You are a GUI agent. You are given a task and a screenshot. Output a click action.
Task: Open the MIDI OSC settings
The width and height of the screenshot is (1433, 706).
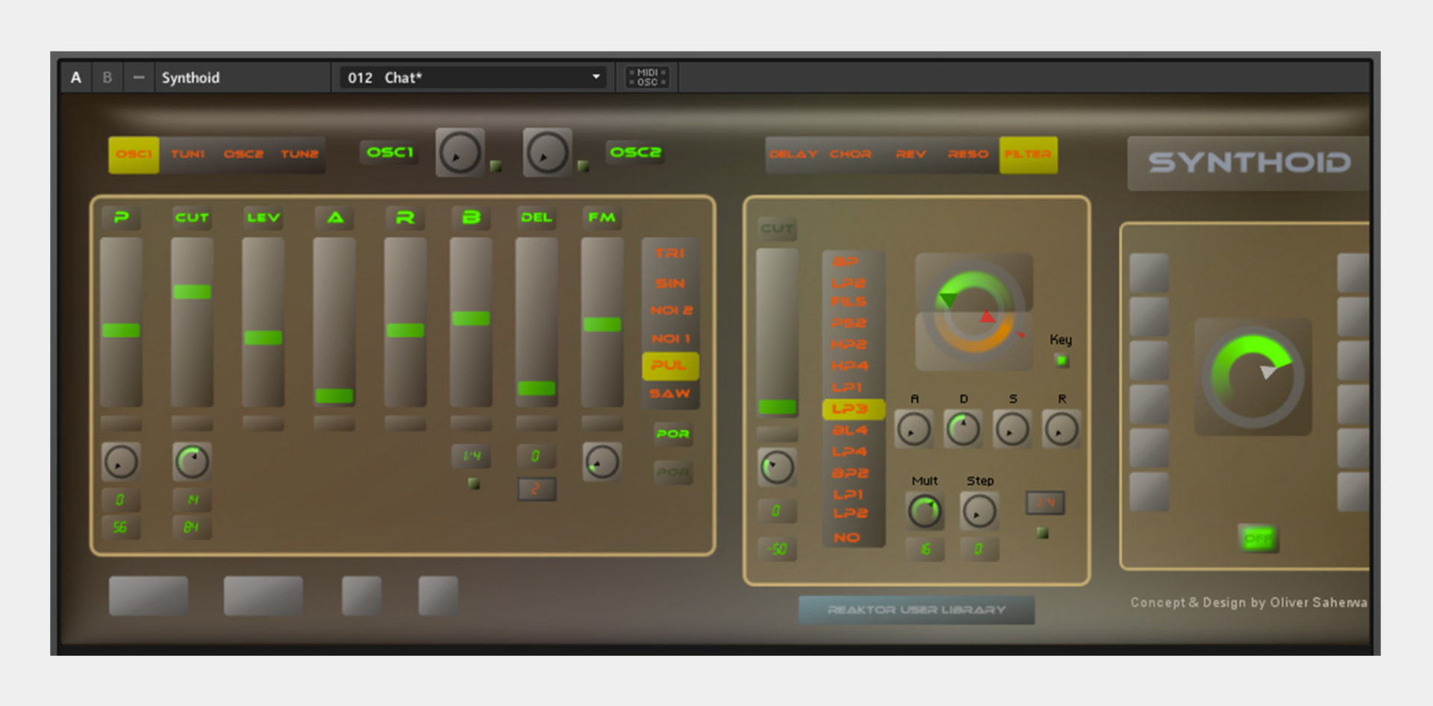click(646, 76)
